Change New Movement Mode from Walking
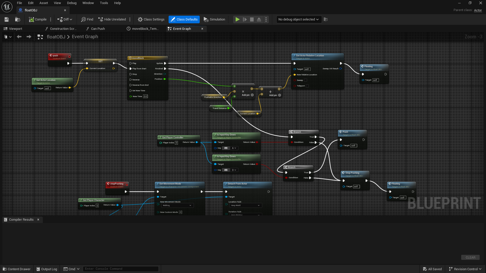Image resolution: width=486 pixels, height=273 pixels. [x=177, y=205]
